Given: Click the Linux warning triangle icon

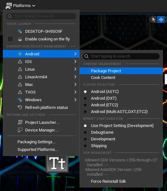Looking at the screenshot, I should pos(20,69).
